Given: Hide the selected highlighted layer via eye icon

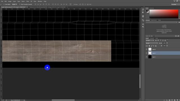Looking at the screenshot, I should click(x=147, y=53).
